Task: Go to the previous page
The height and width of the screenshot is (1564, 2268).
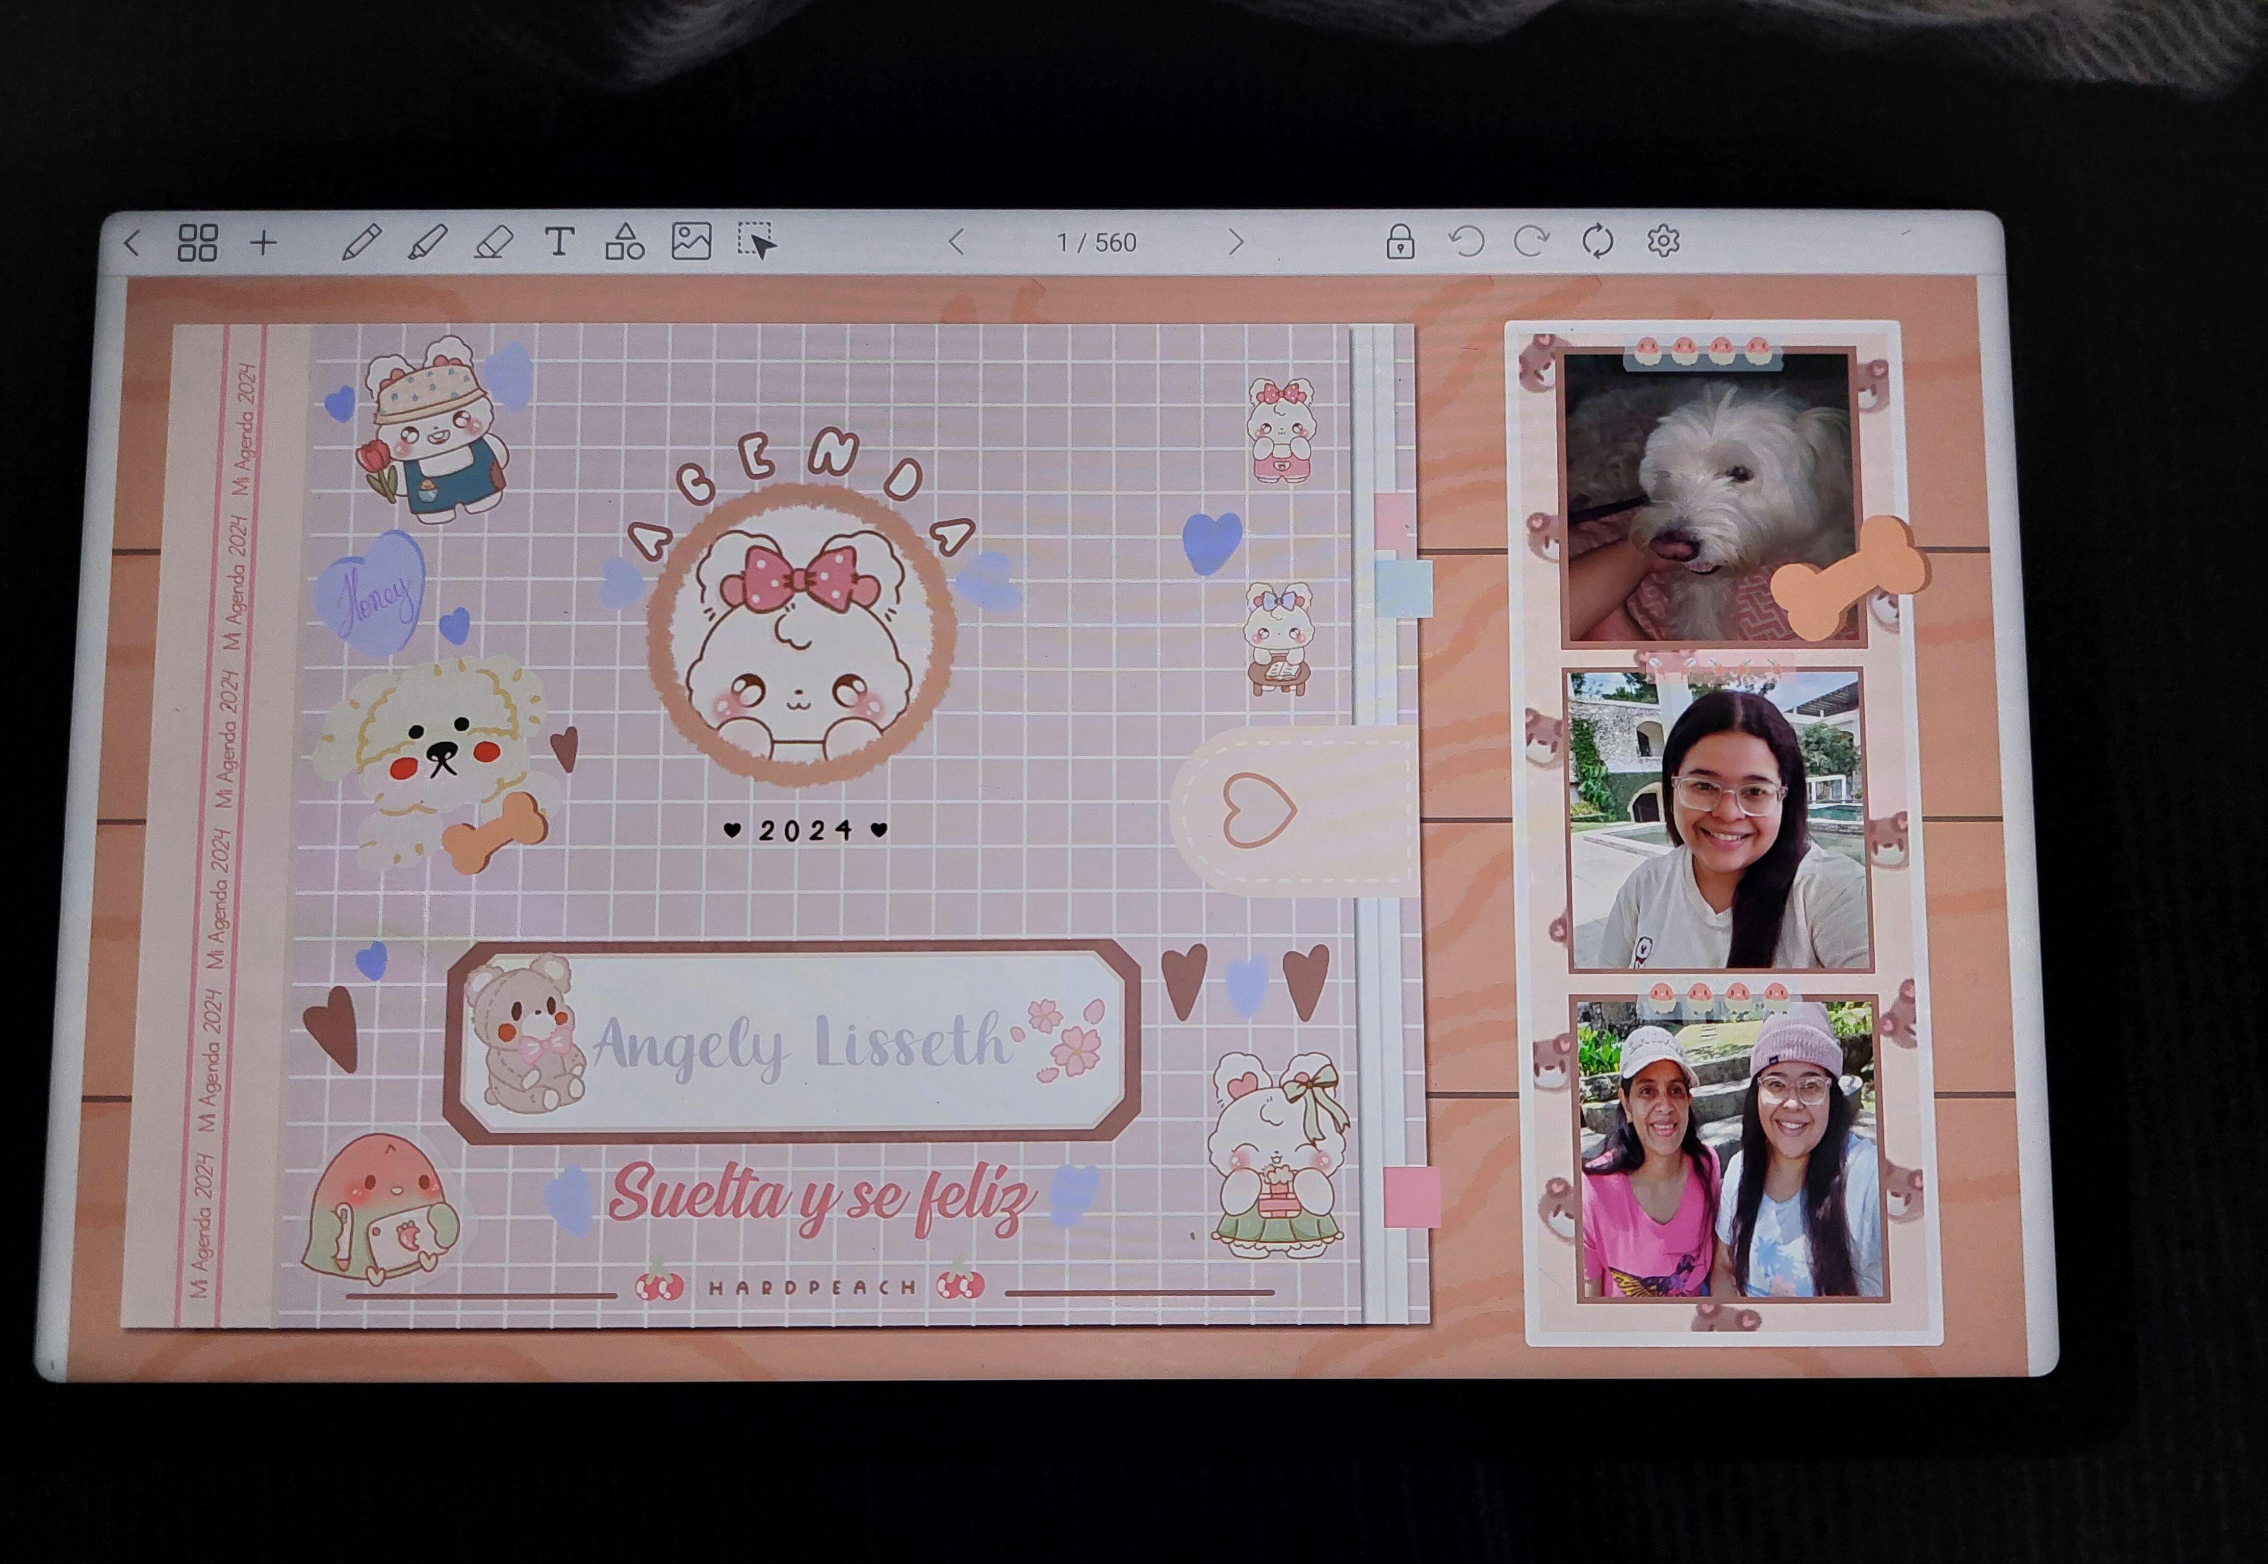Action: click(x=957, y=242)
